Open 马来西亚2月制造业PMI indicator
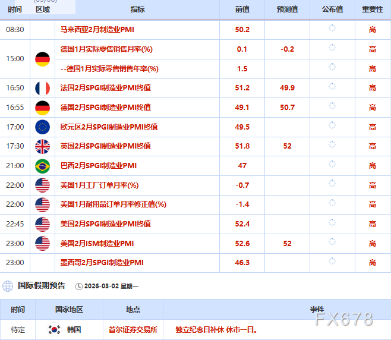391x340 pixels. pos(97,29)
